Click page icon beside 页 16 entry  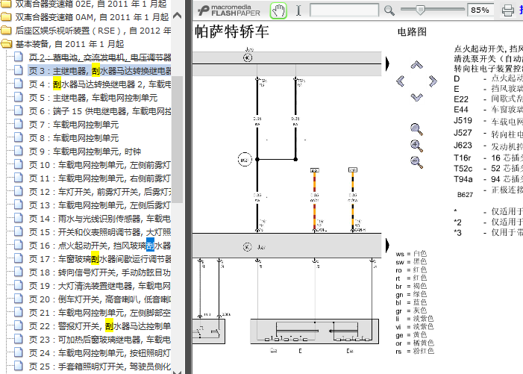19,245
